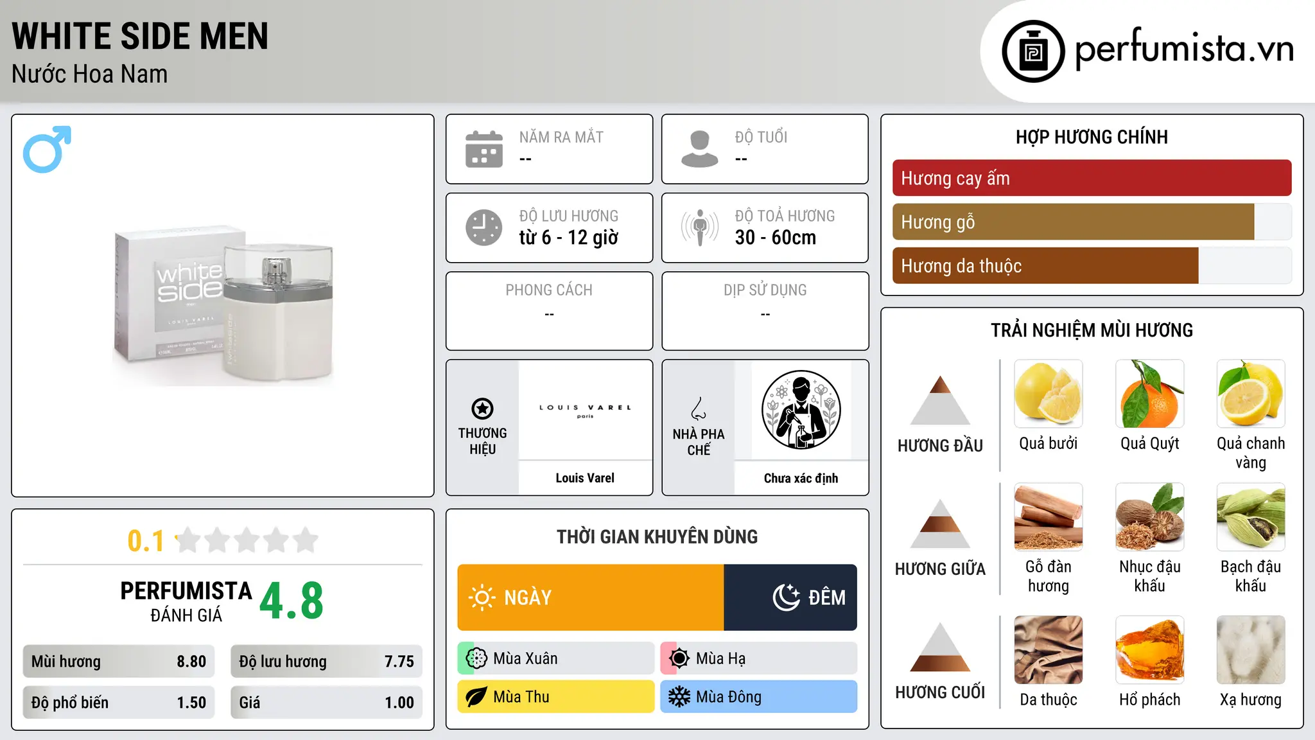Click the Thời gian khuyên dùng heading
Viewport: 1315px width, 740px height.
tap(657, 536)
